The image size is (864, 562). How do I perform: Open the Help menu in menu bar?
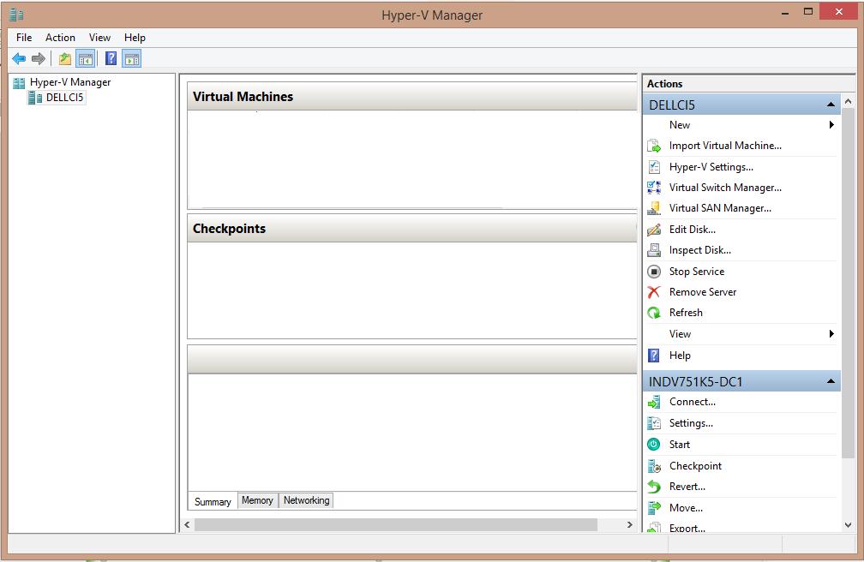(135, 38)
